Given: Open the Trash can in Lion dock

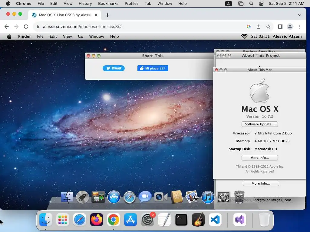Looking at the screenshot, I should tap(239, 197).
